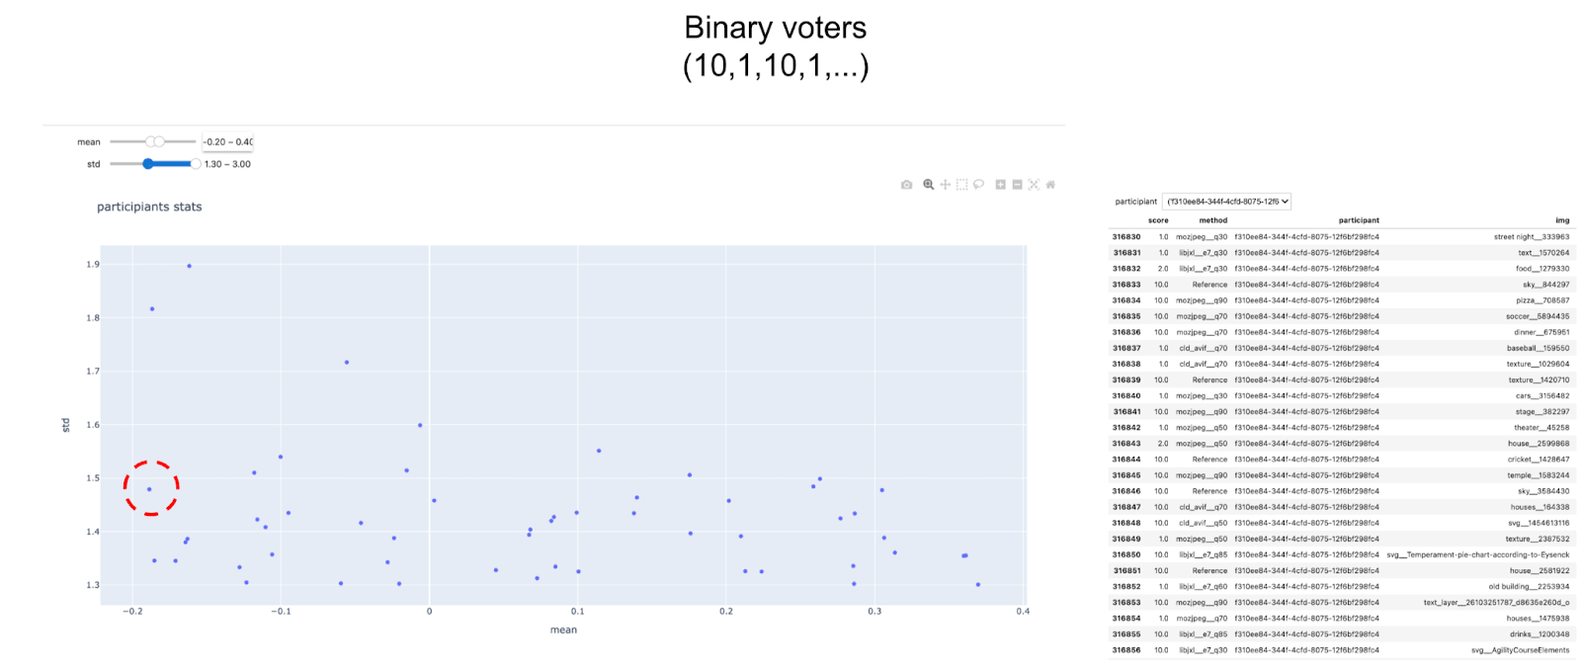Enable box select mode
Image resolution: width=1581 pixels, height=672 pixels.
[960, 185]
